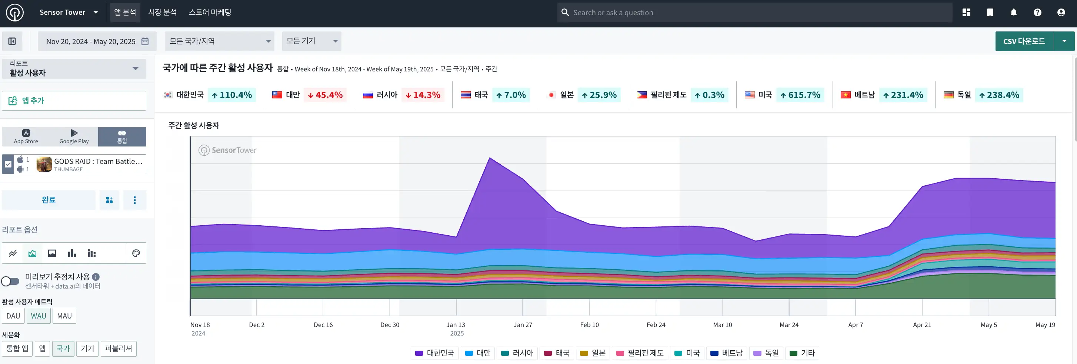Switch to the 시장 분석 tab
The height and width of the screenshot is (364, 1077).
(162, 13)
